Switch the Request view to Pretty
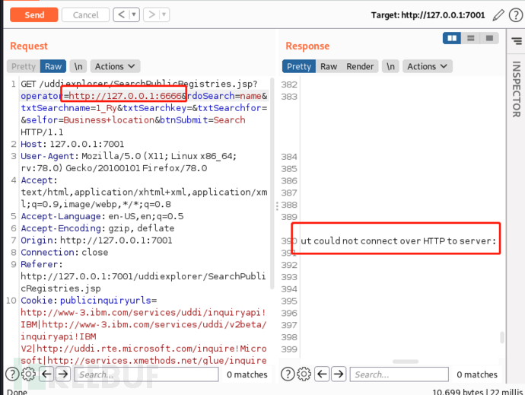The image size is (525, 395). 24,66
